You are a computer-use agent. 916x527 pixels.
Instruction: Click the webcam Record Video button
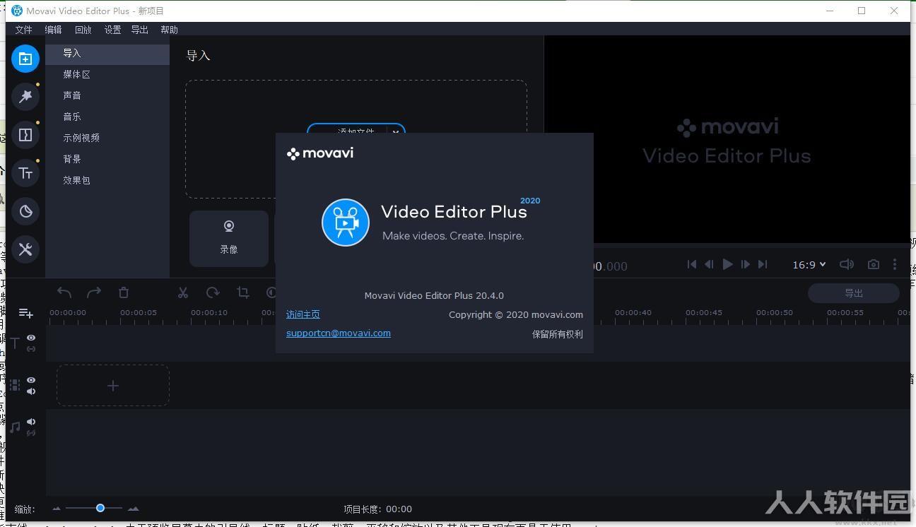[x=229, y=238]
